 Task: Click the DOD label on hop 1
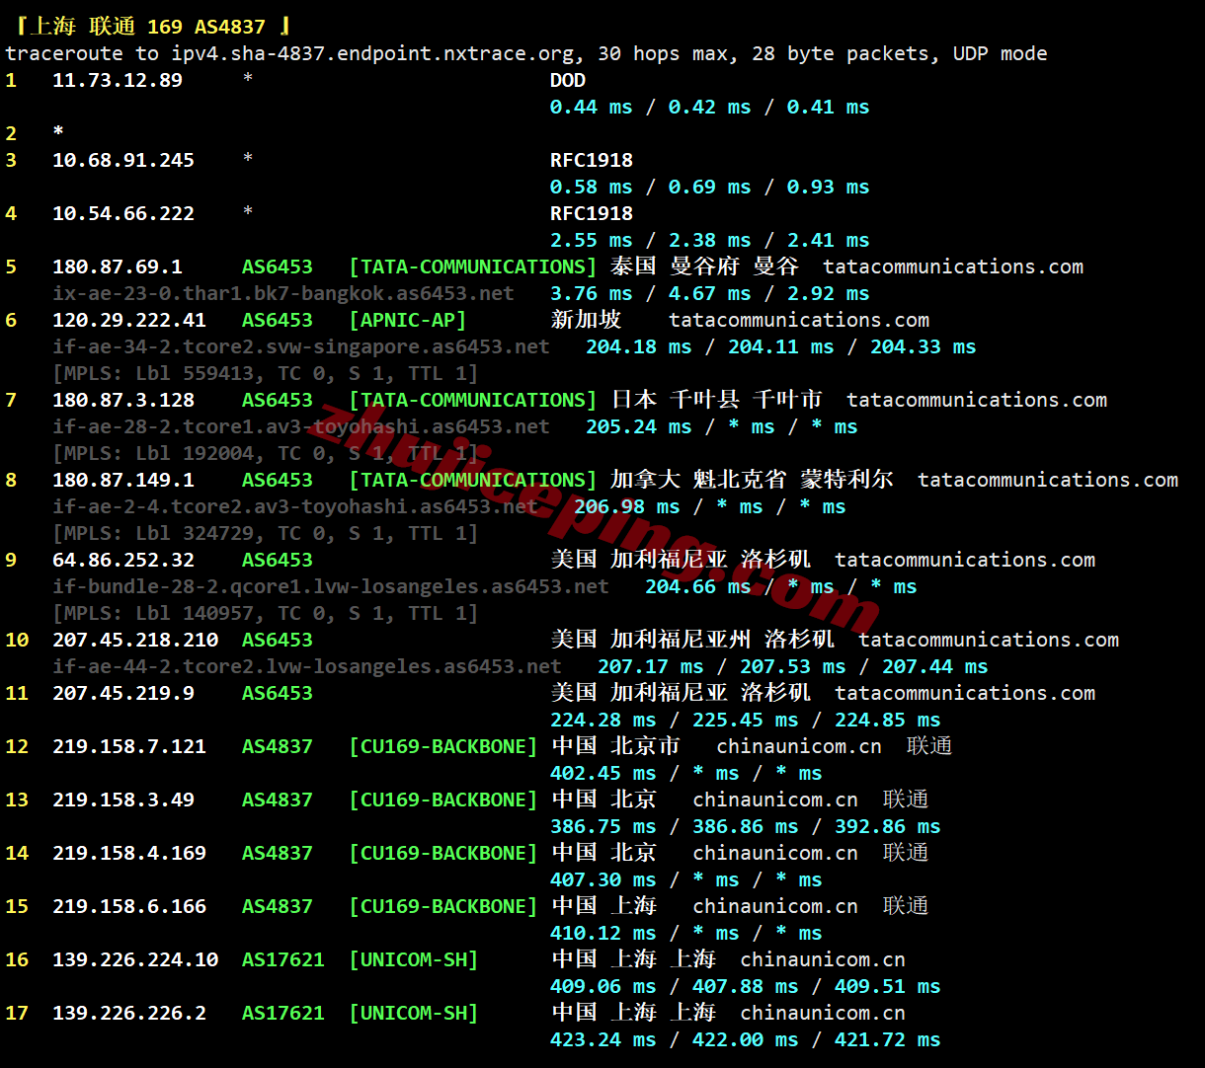pos(568,80)
